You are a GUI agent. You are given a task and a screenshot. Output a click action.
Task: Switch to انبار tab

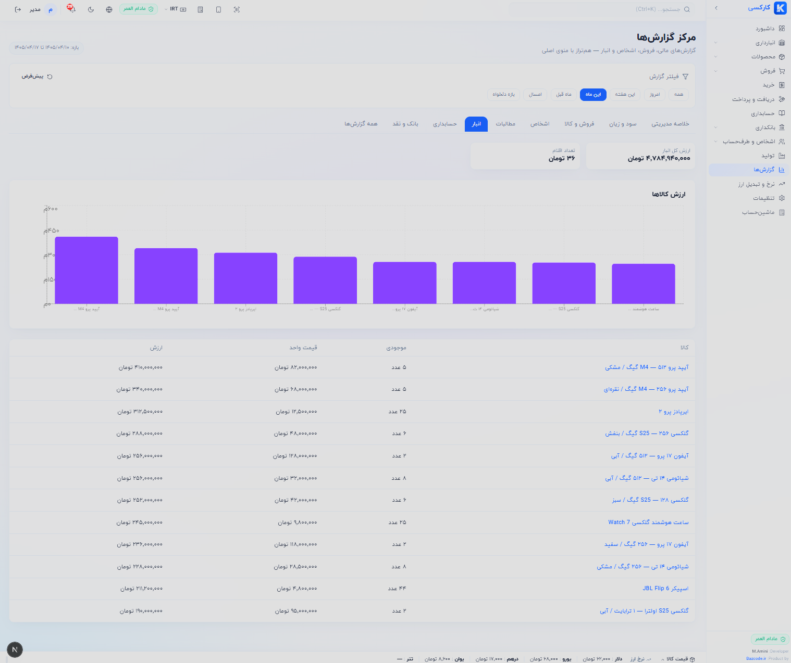click(476, 124)
